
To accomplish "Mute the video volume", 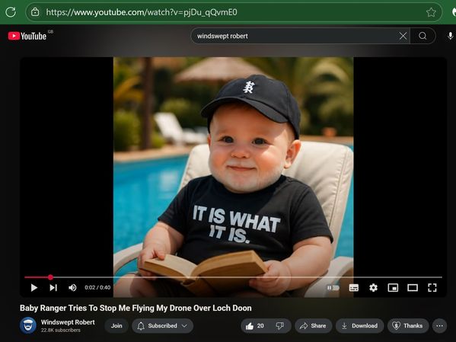I will (x=72, y=288).
